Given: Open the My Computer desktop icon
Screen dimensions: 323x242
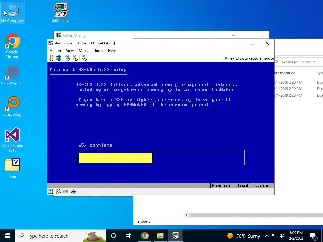Looking at the screenshot, I should [x=12, y=13].
